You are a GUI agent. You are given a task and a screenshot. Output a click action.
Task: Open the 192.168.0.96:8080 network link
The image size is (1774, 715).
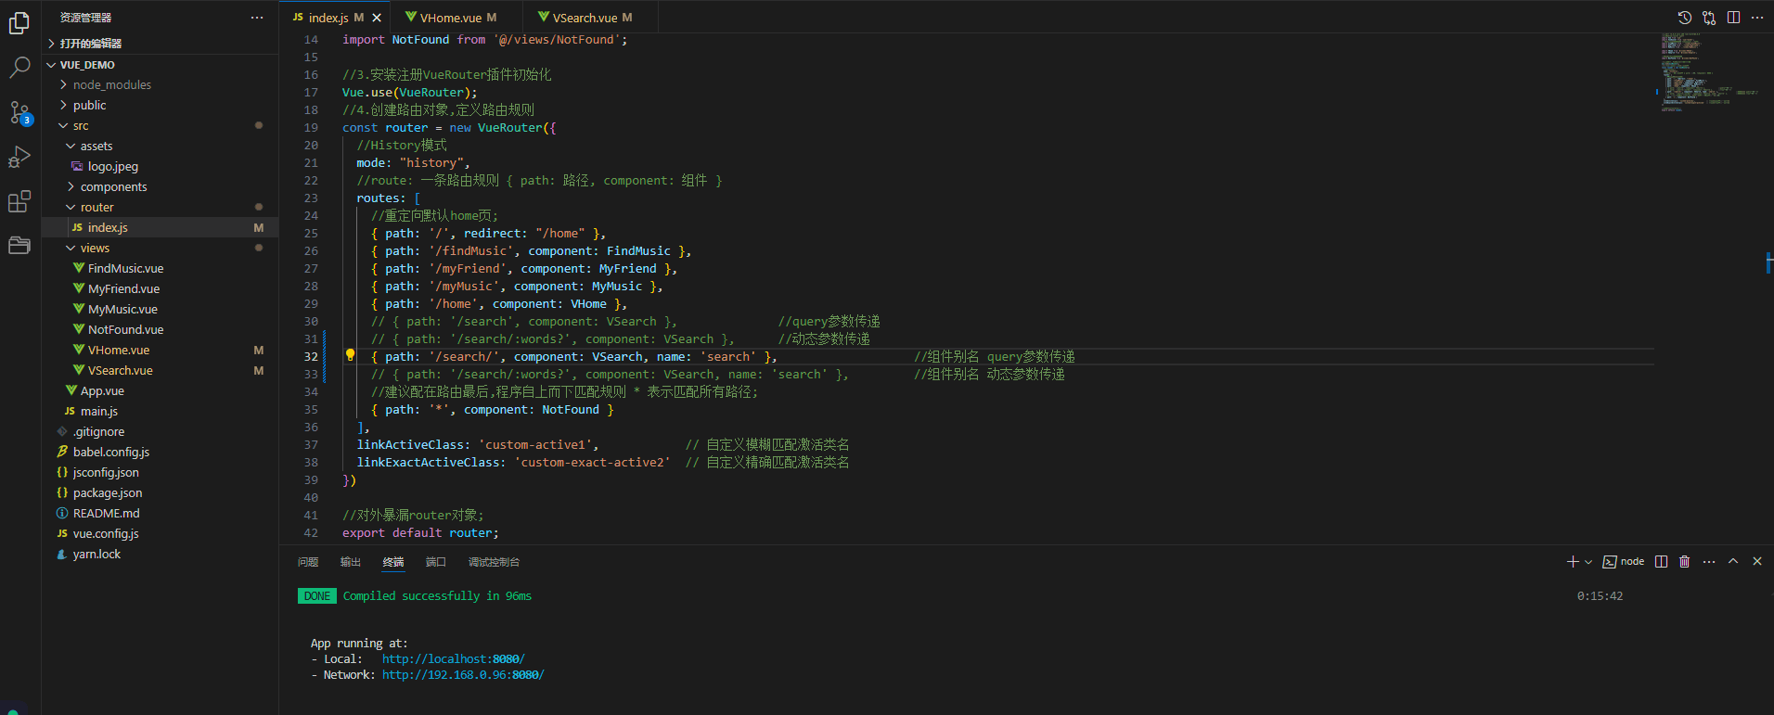click(463, 675)
